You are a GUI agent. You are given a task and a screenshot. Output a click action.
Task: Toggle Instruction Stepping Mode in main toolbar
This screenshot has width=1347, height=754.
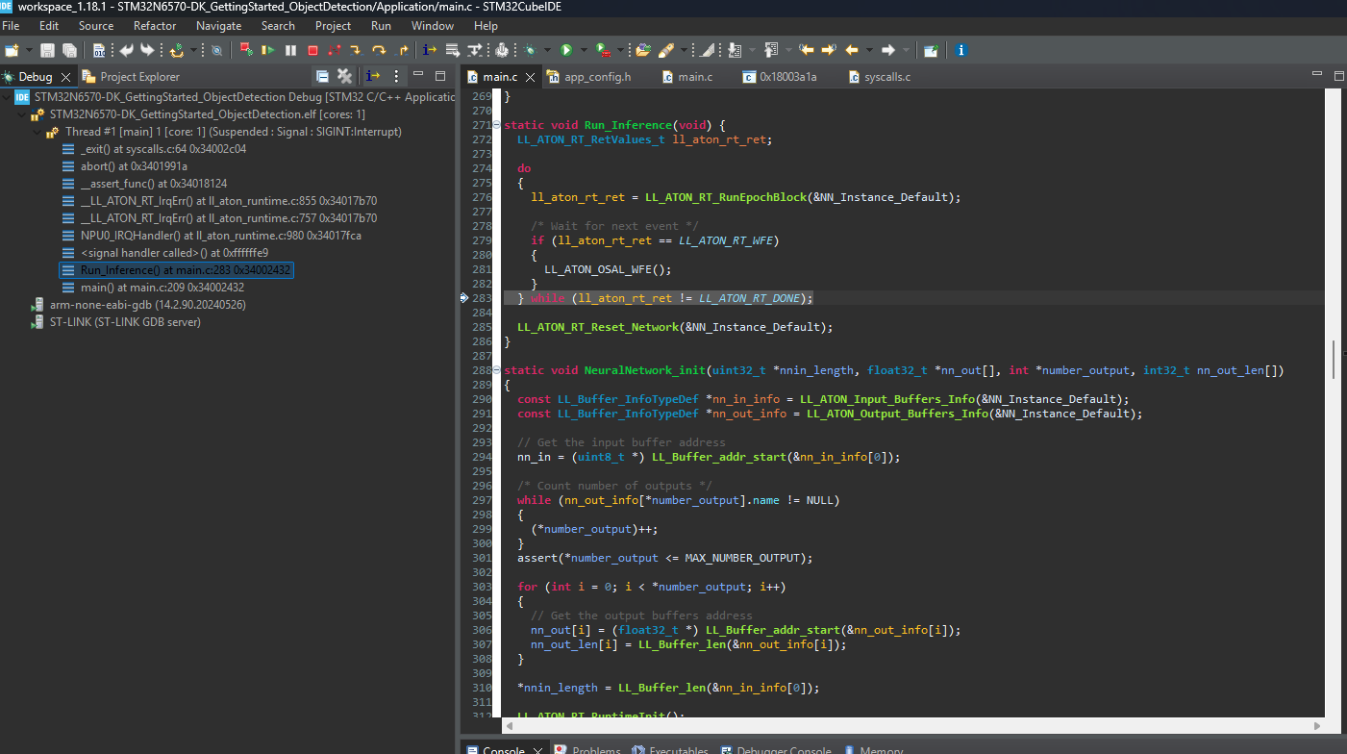coord(429,50)
